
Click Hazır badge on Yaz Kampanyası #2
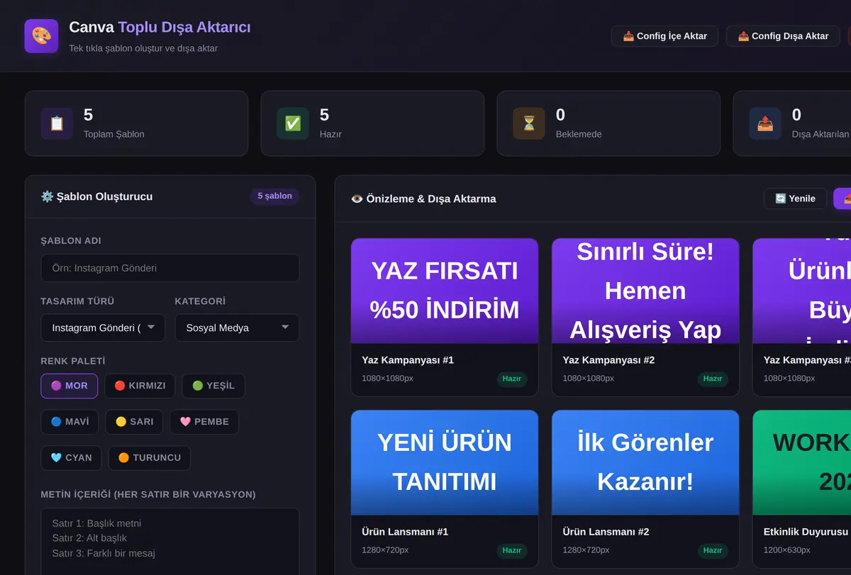pyautogui.click(x=712, y=379)
